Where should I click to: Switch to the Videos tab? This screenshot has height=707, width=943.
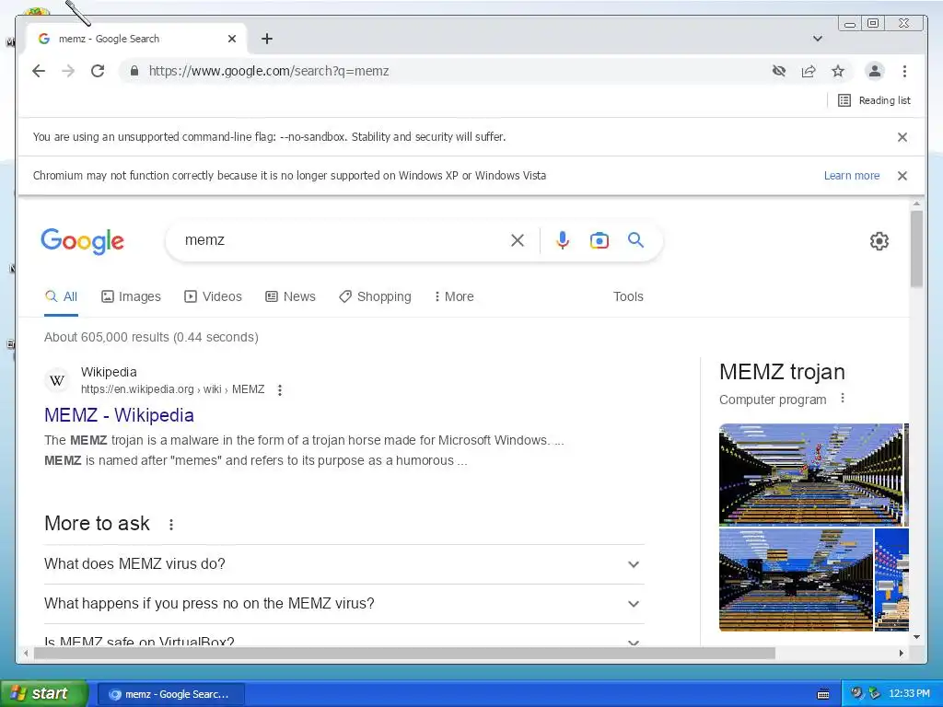click(x=213, y=296)
